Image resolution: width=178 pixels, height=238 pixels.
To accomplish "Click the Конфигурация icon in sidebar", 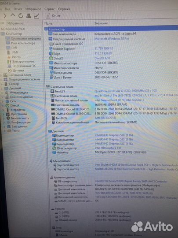I will 9,123.
